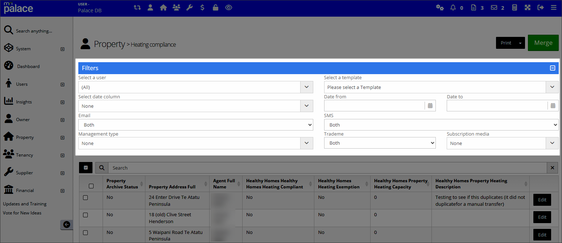Click the house icon in top bar
The height and width of the screenshot is (243, 562).
coord(163,7)
